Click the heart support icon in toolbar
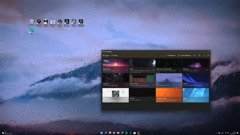 199,56
